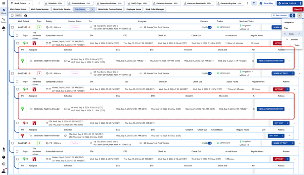Image resolution: width=304 pixels, height=175 pixels.
Task: Open the Verify Trips alert tab
Action: [x=138, y=3]
